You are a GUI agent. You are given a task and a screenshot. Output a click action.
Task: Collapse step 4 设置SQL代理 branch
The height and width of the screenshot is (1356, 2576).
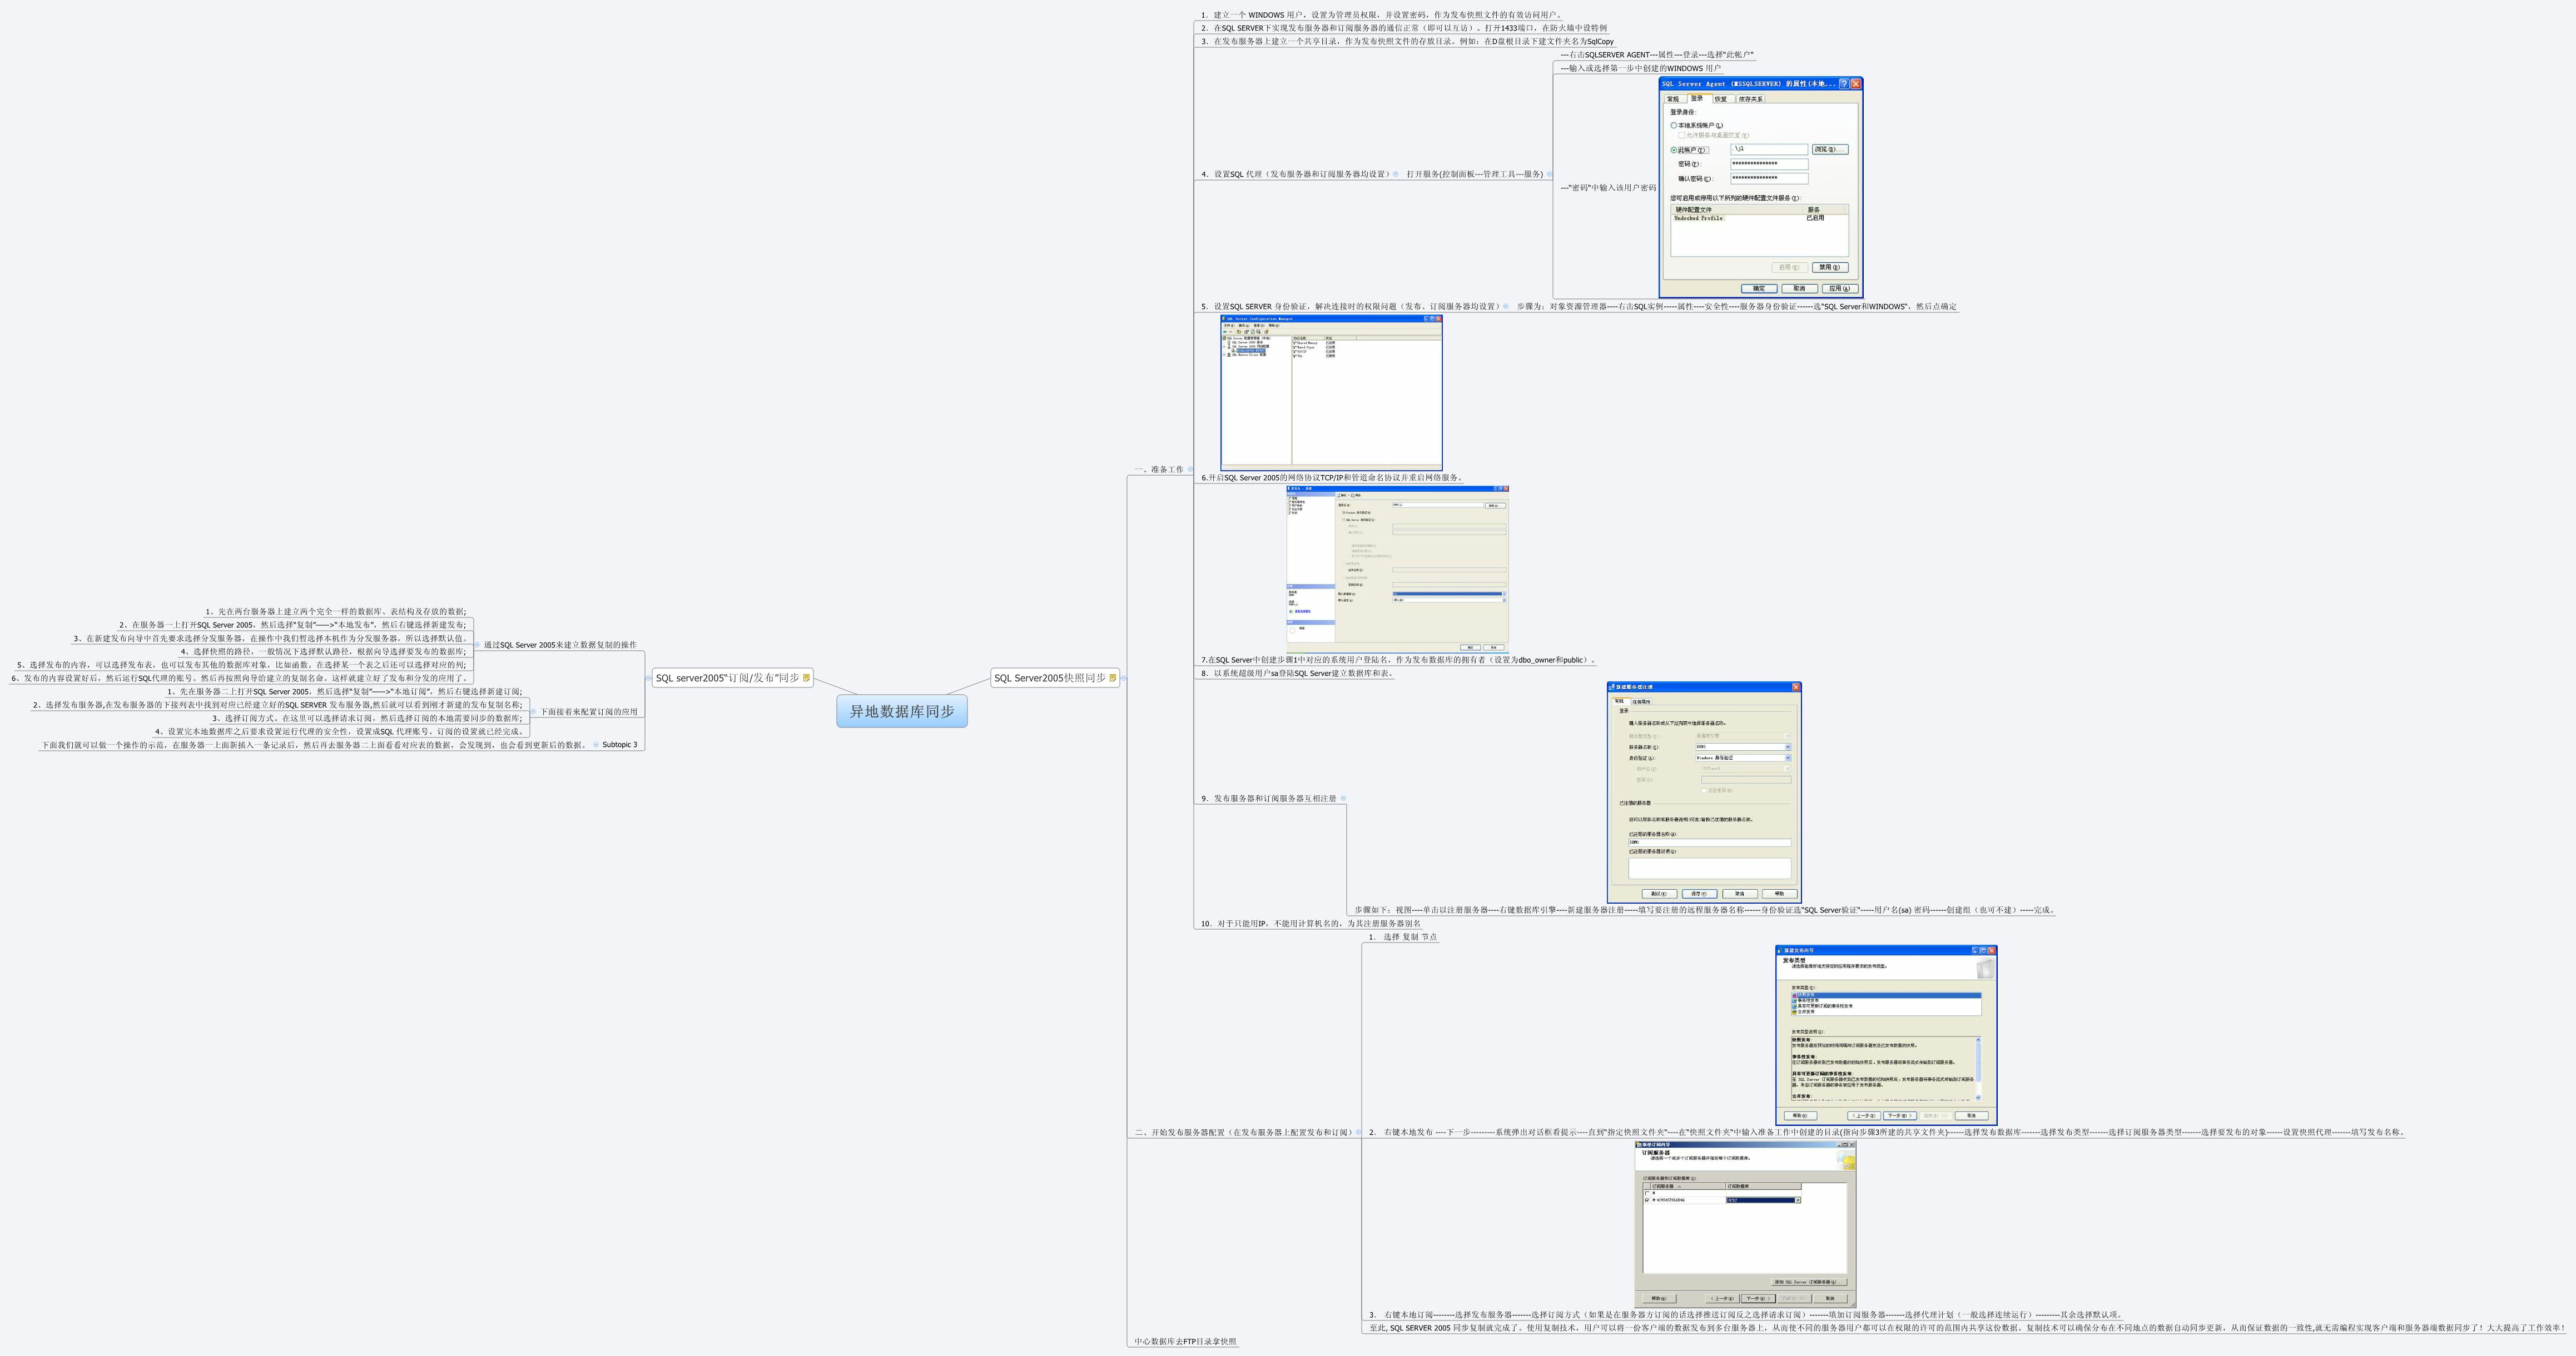click(1396, 174)
